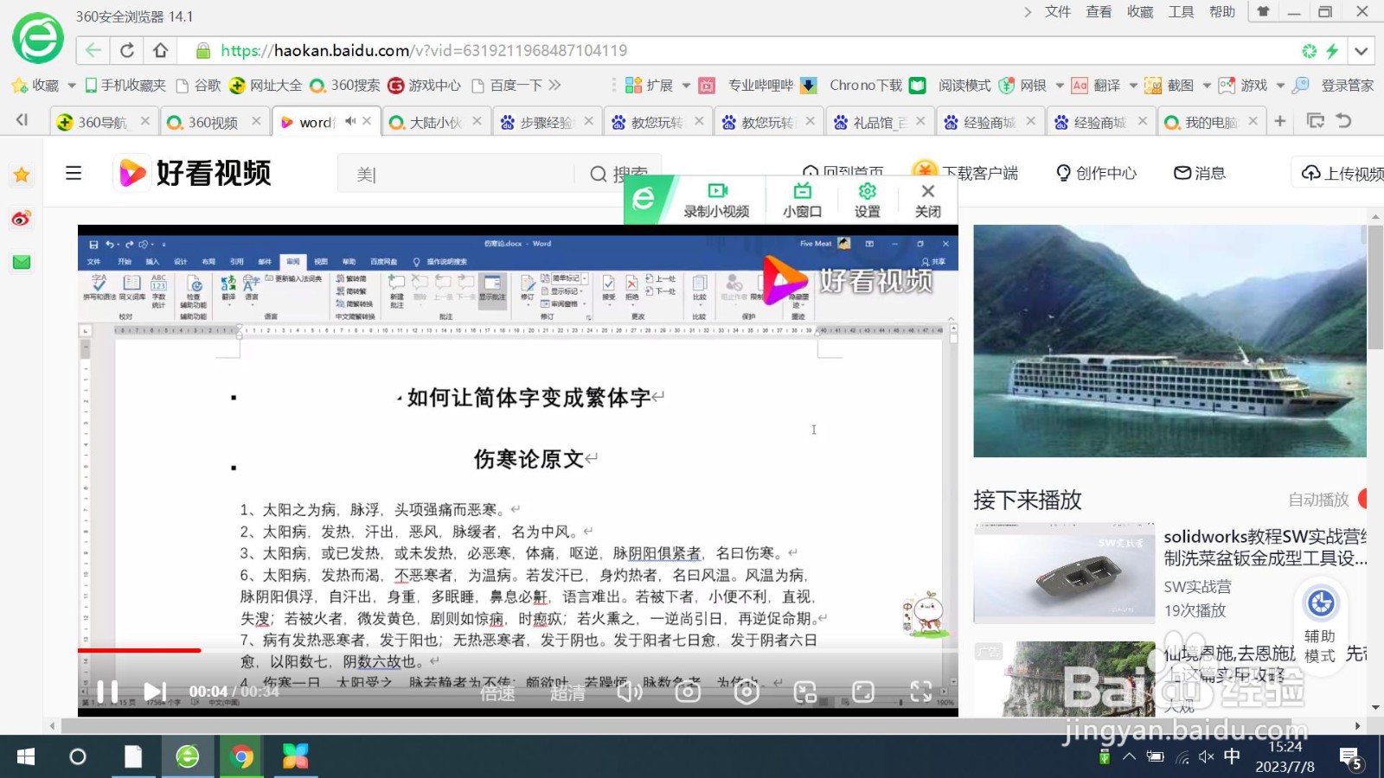Show more bookmarks with double chevron

(555, 85)
